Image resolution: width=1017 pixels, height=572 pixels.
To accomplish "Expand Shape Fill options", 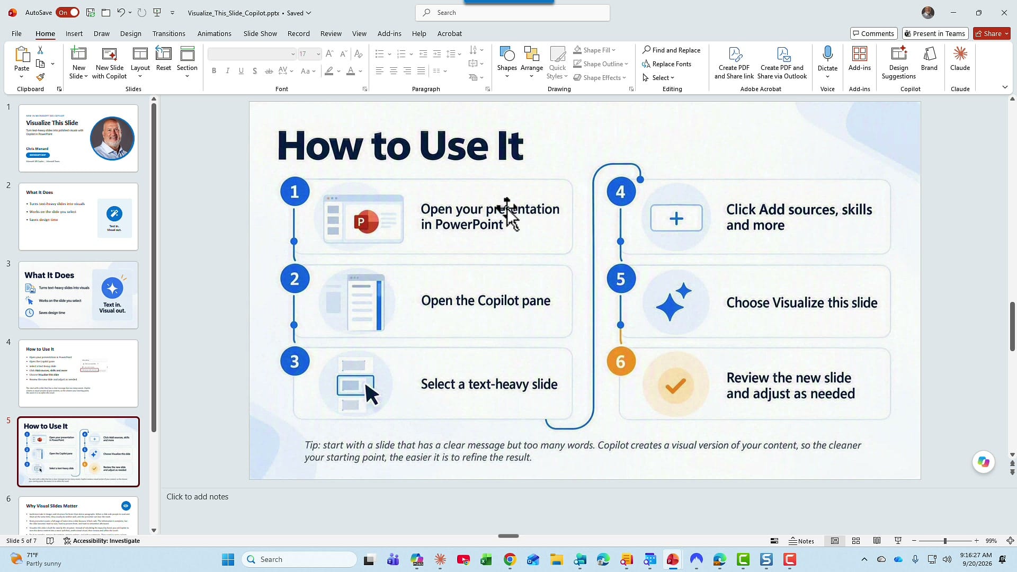I will pyautogui.click(x=614, y=50).
